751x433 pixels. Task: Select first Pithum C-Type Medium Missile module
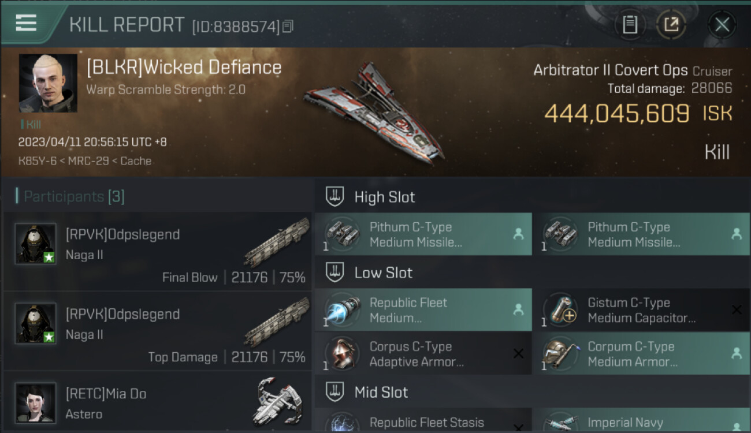(423, 234)
